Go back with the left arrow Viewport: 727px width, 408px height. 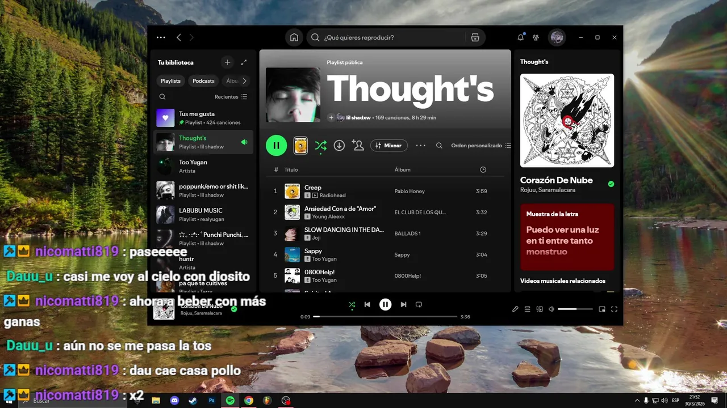pos(179,37)
